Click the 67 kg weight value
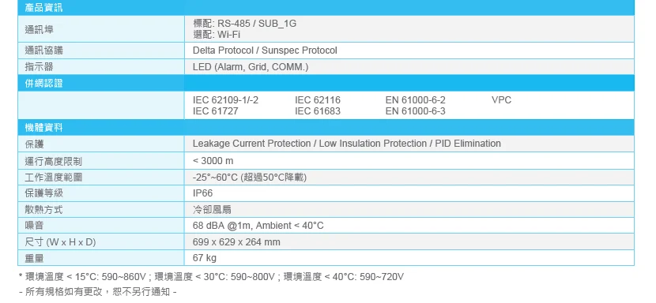This screenshot has width=656, height=303. [x=205, y=258]
